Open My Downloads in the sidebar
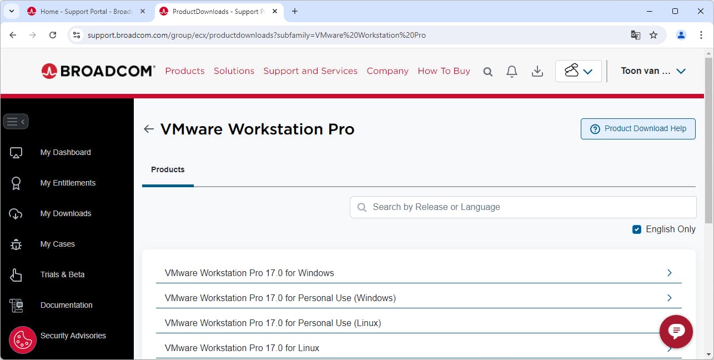Screen dimensions: 714x360 pos(66,213)
